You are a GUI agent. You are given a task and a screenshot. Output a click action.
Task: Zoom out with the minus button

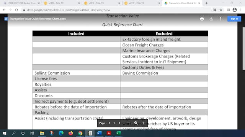pyautogui.click(x=128, y=123)
